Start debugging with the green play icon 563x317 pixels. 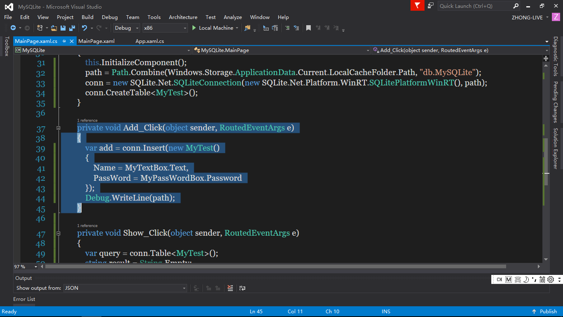pos(194,28)
